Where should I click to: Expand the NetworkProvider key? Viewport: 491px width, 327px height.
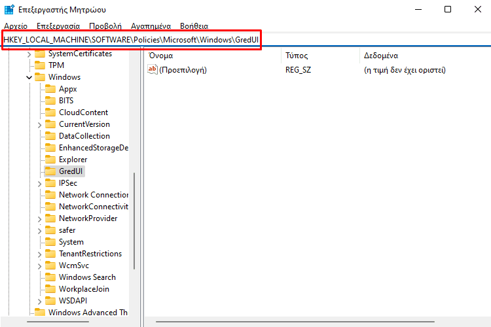click(x=40, y=219)
